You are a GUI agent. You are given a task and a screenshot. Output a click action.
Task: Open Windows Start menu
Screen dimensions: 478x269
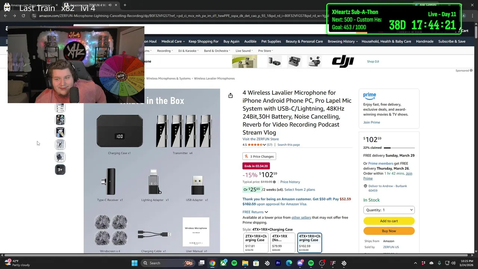click(x=134, y=263)
